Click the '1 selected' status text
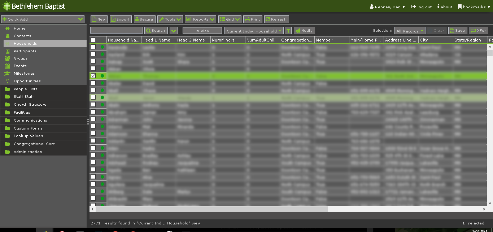 (473, 223)
